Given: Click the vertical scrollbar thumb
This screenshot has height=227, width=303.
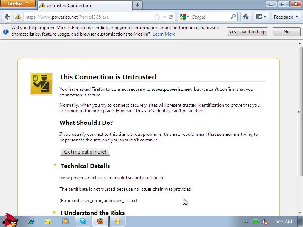Looking at the screenshot, I should [x=300, y=111].
